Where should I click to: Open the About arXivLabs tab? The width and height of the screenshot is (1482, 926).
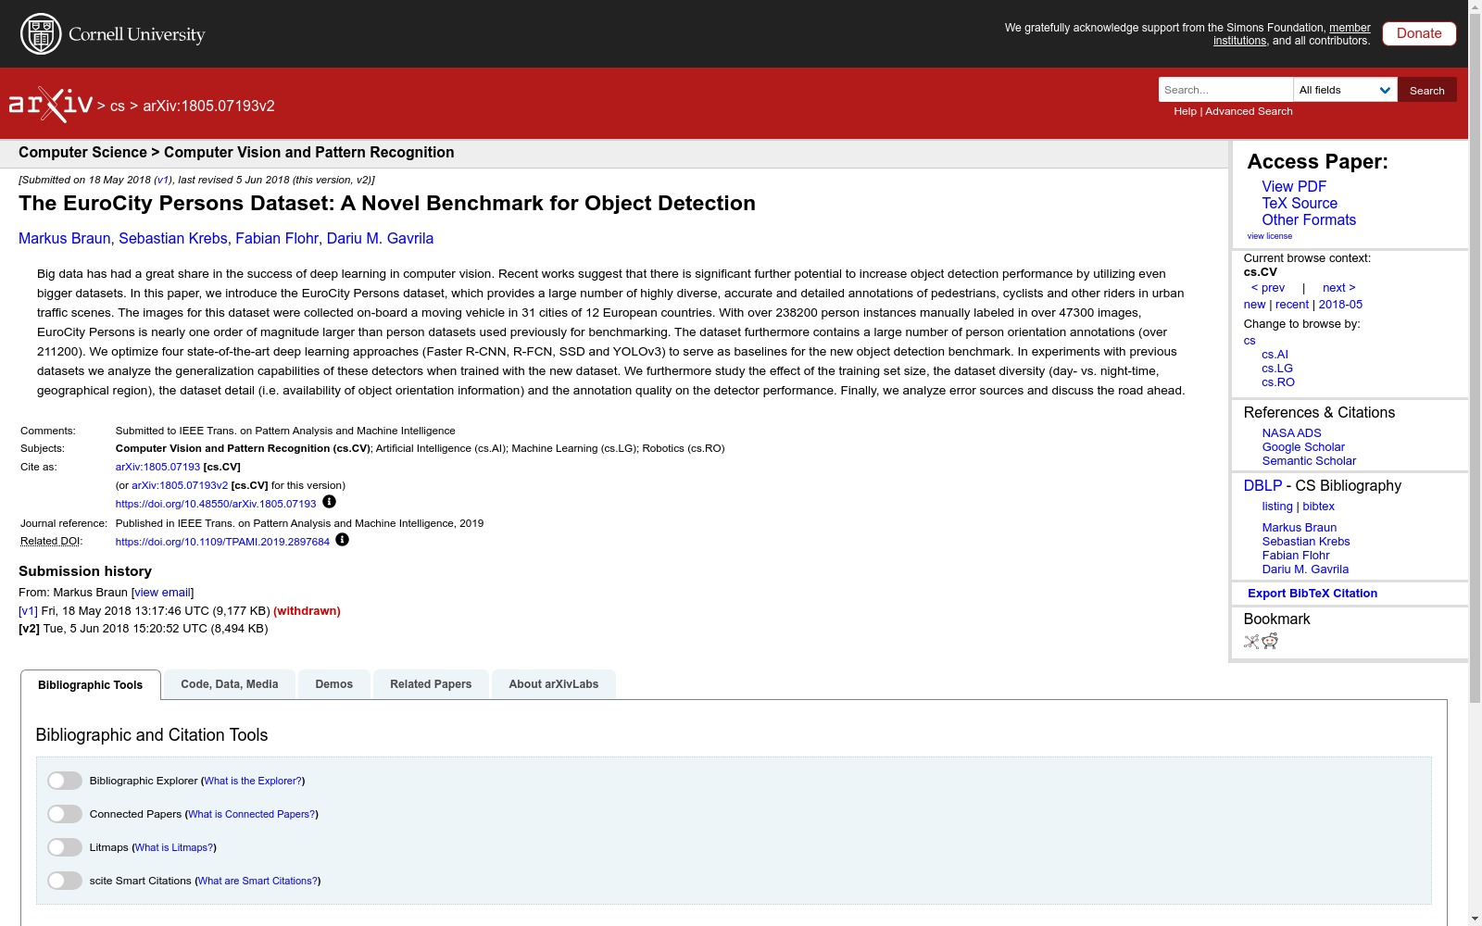[x=554, y=684]
